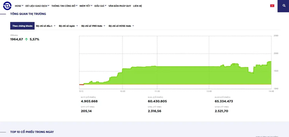
Task: Click the green up arrow beside VNIndex
Action: pos(26,39)
